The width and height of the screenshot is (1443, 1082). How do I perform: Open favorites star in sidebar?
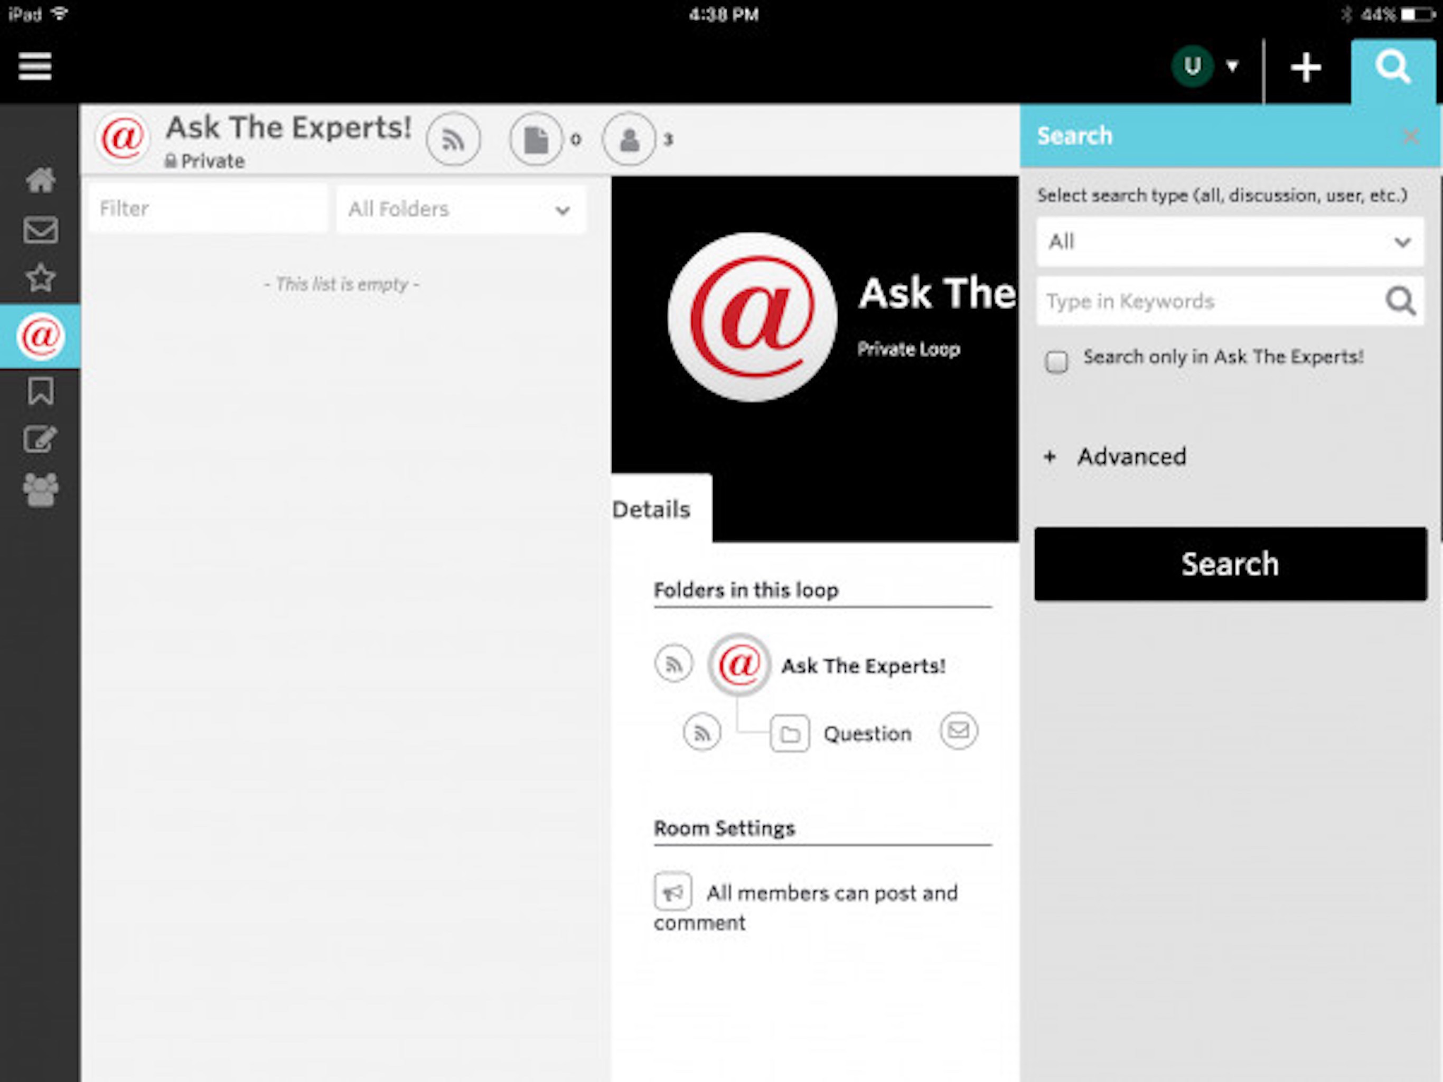coord(41,278)
